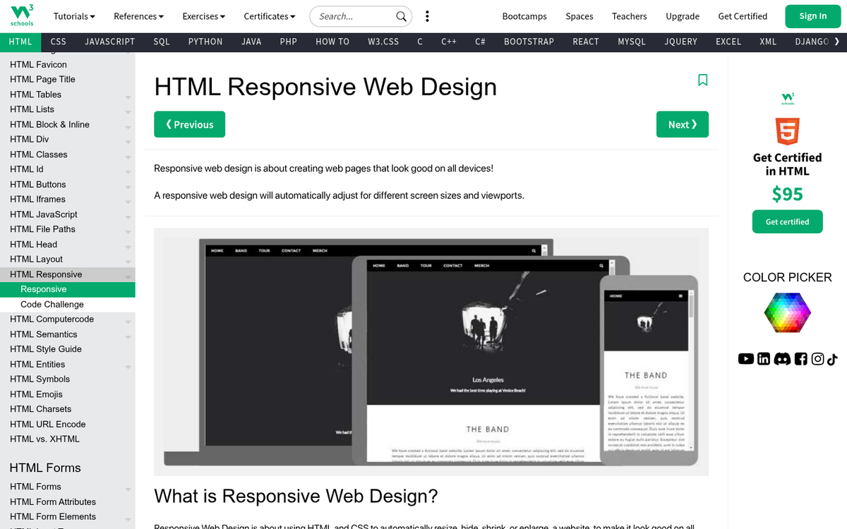Expand the HTML Tables sidebar entry
847x529 pixels.
pos(35,94)
